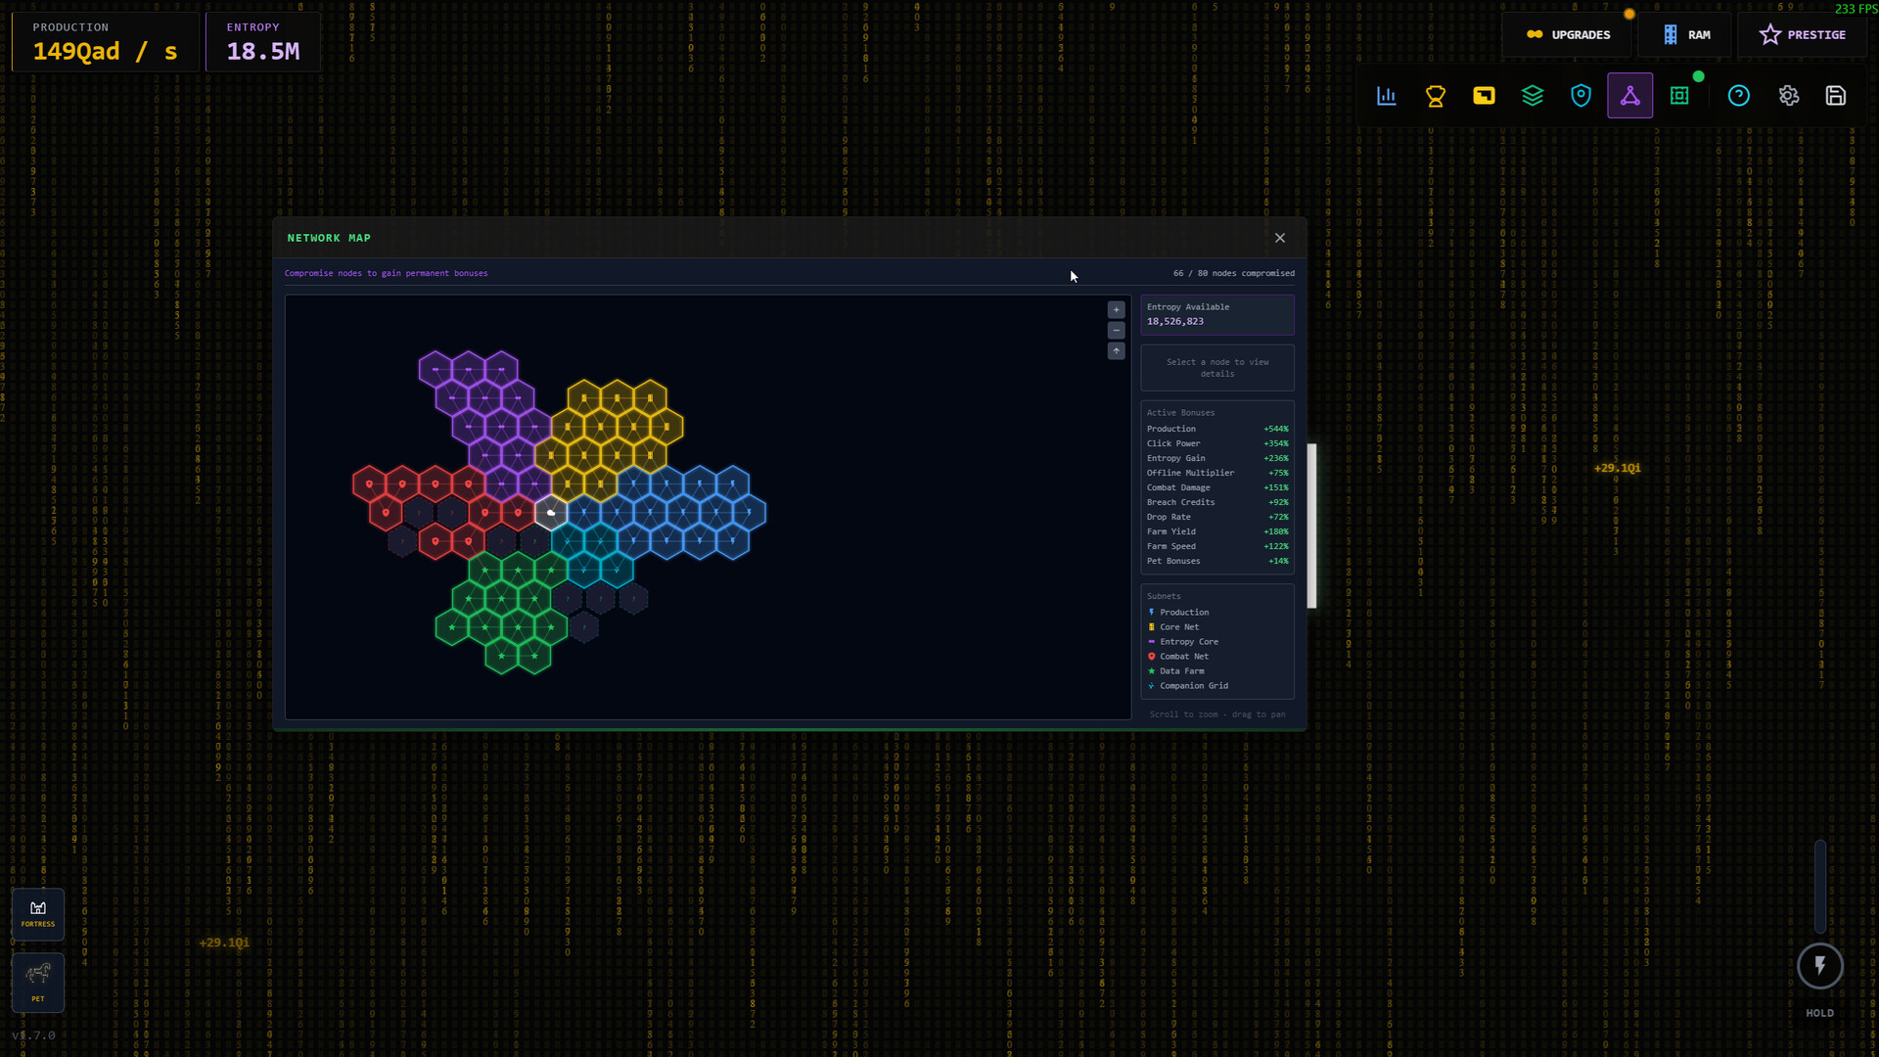Open the achievements trophy panel
1879x1057 pixels.
[1436, 96]
